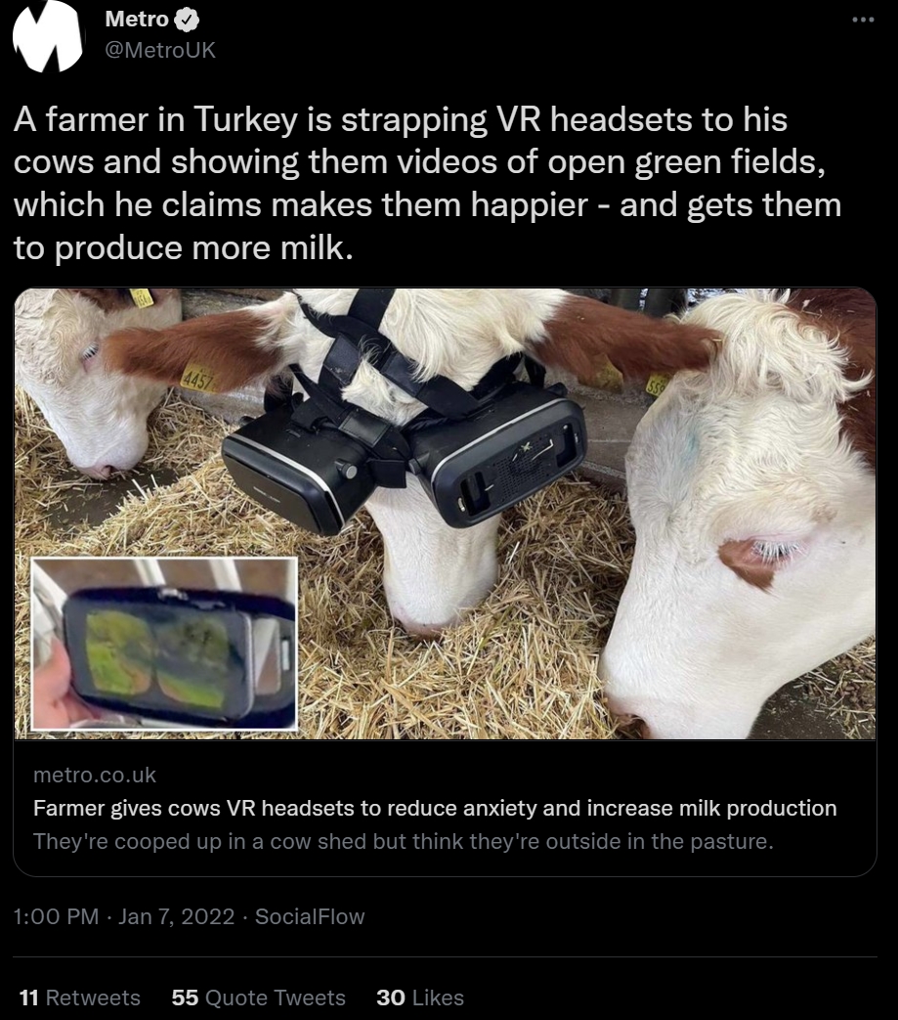The width and height of the screenshot is (898, 1020).
Task: View the 30 Likes list
Action: pos(420,998)
